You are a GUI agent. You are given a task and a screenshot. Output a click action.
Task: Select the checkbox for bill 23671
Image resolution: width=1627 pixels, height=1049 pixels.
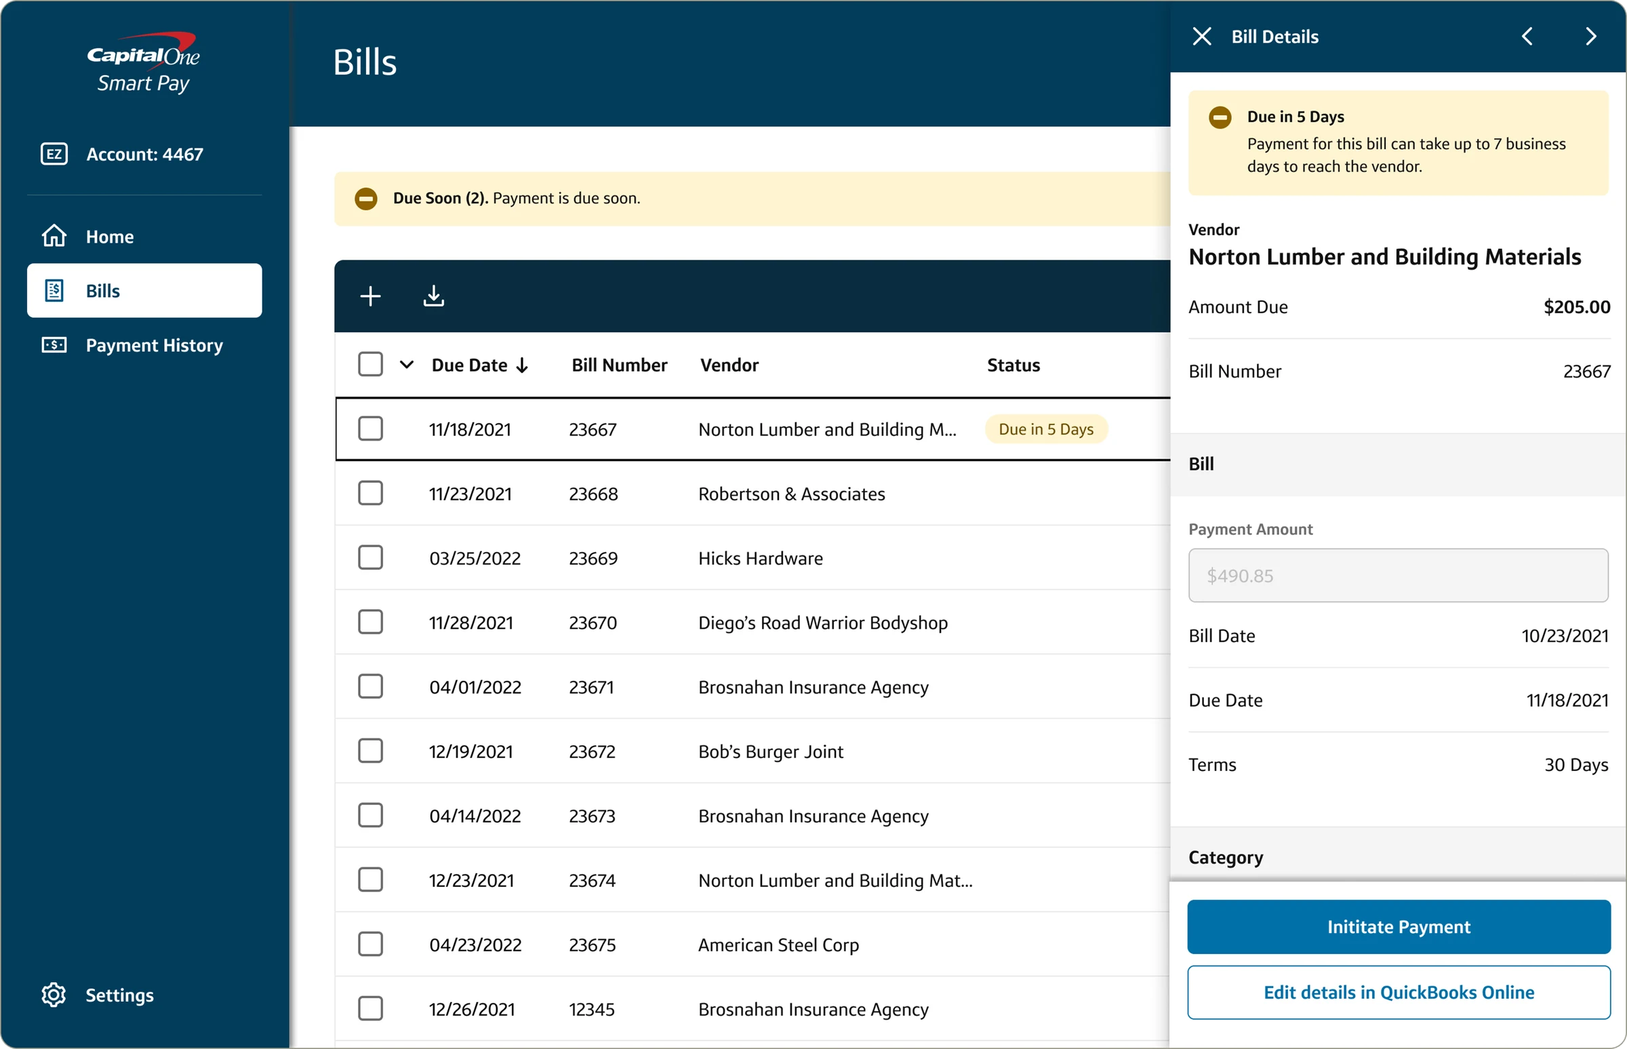click(371, 687)
